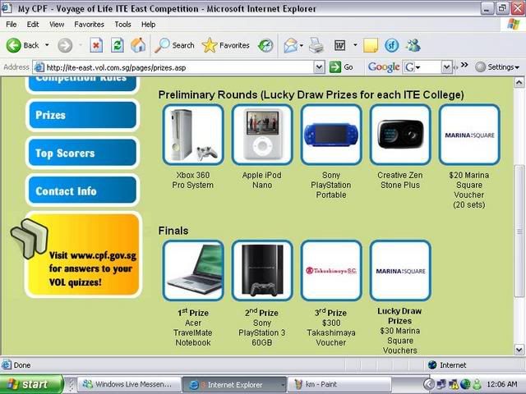Click the Visit www.cpf.gov.sg yellow banner
Viewport: 526px width, 394px height.
[x=83, y=254]
